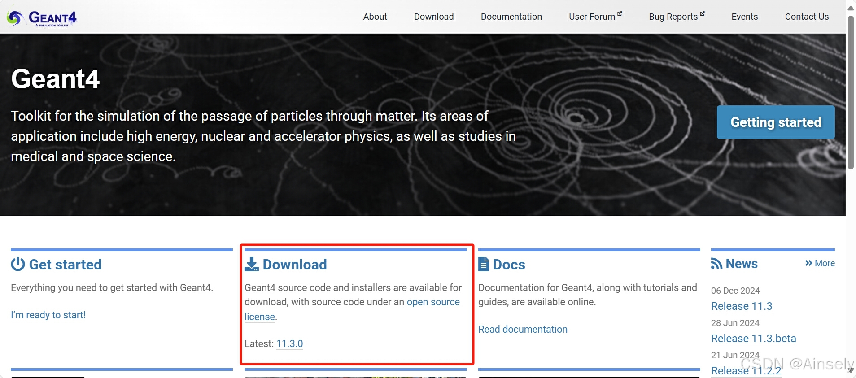Open the Contact Us page
The height and width of the screenshot is (378, 856).
click(807, 17)
